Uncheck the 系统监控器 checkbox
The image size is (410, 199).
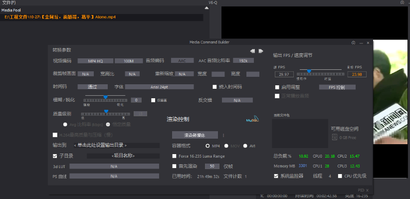pyautogui.click(x=276, y=176)
